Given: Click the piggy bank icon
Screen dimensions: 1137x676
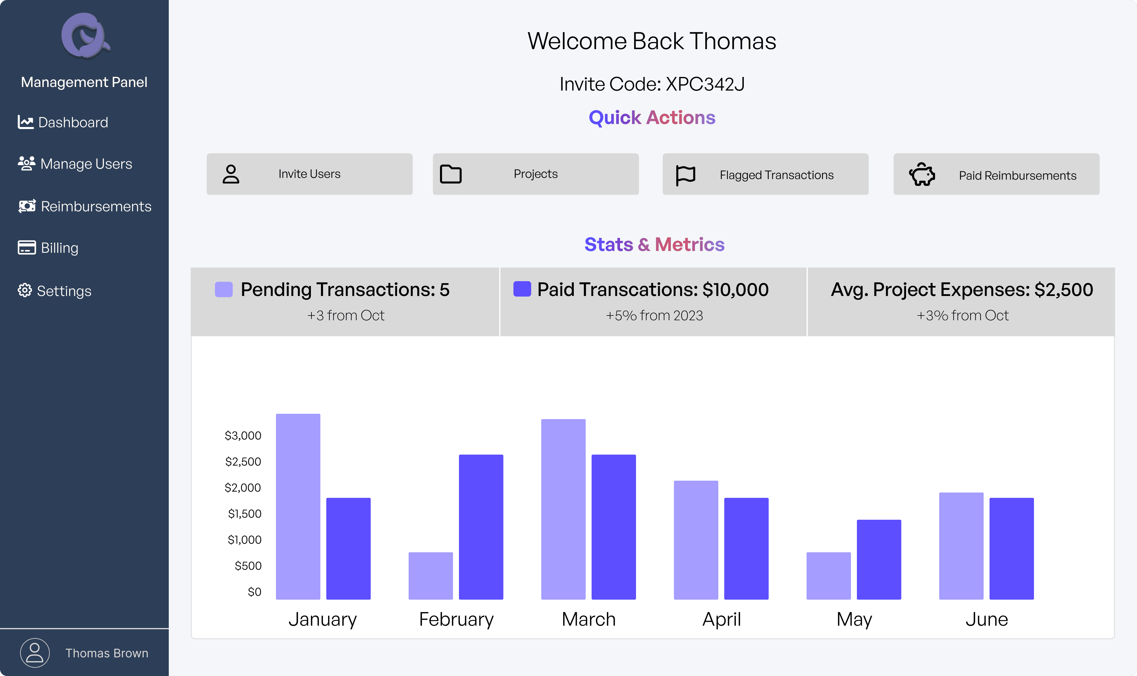Looking at the screenshot, I should (x=922, y=174).
